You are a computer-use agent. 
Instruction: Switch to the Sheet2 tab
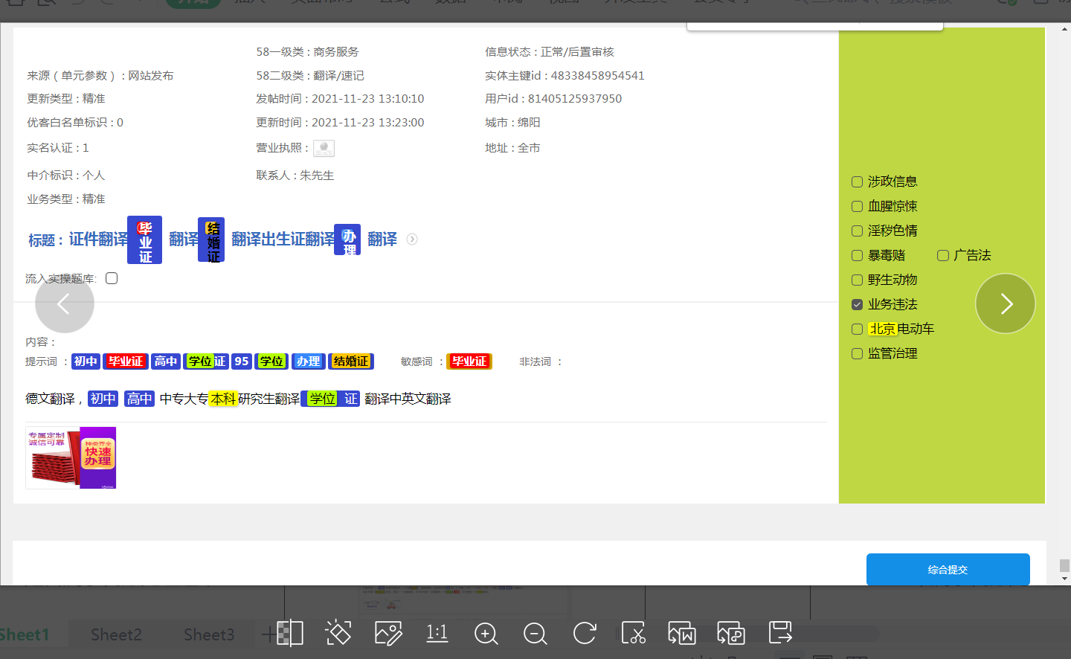point(116,634)
